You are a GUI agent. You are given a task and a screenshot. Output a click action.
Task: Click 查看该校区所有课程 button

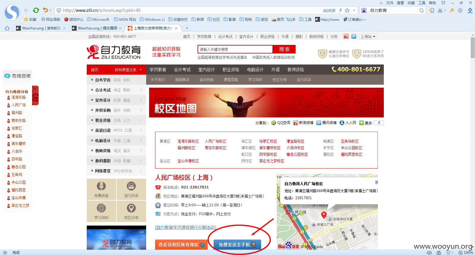point(181,245)
